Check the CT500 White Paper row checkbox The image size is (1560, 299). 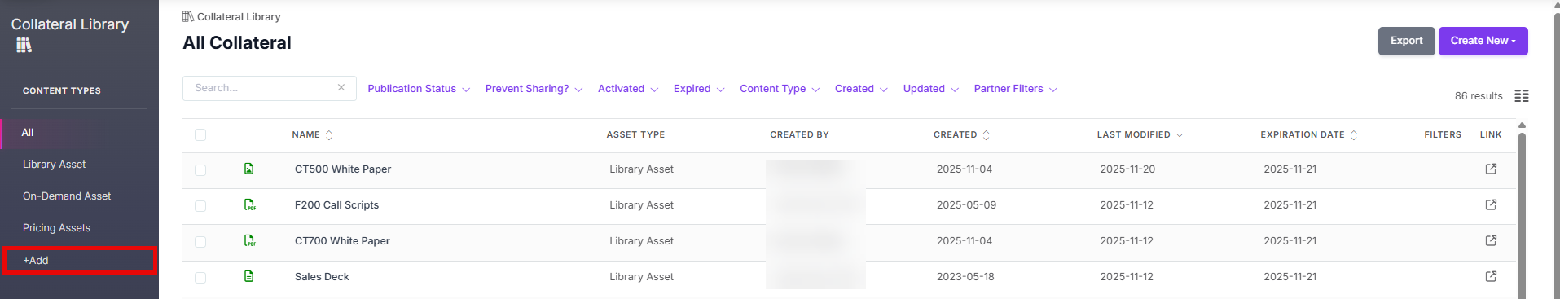click(x=200, y=170)
